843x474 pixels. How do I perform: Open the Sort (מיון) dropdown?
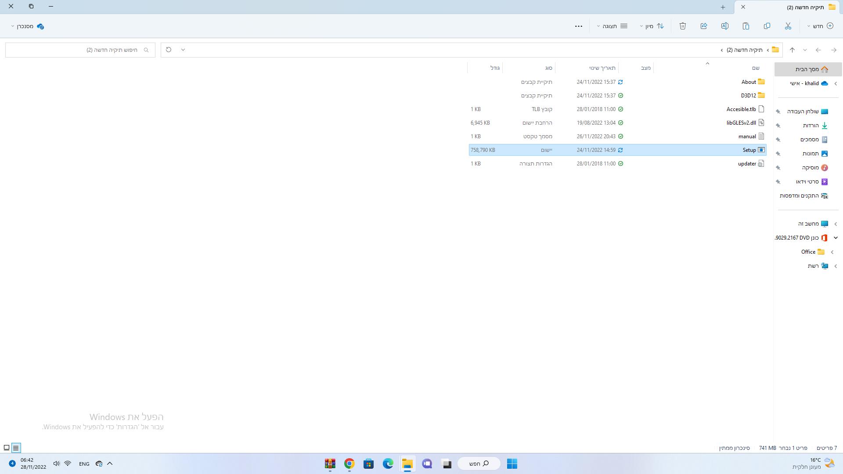coord(652,26)
